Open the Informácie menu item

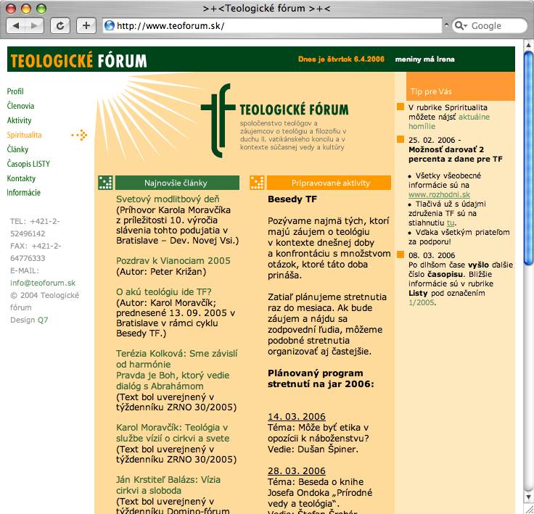pyautogui.click(x=23, y=193)
